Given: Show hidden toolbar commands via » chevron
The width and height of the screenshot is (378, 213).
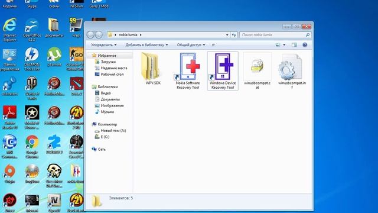Looking at the screenshot, I should point(213,45).
